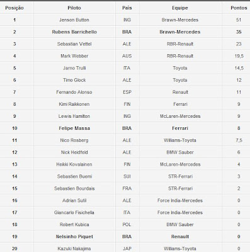Click Kimi Raikkonen's name
250x252 pixels.
(x=74, y=104)
